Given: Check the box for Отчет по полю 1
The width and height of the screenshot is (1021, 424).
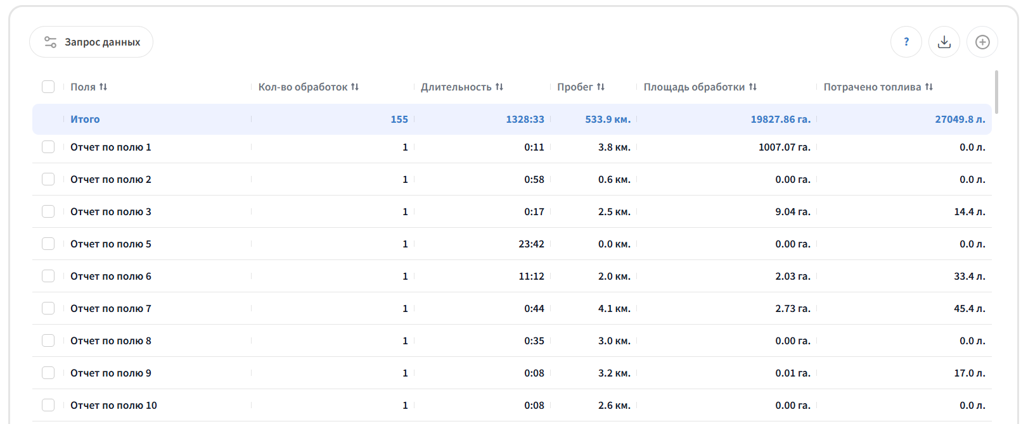Looking at the screenshot, I should [x=48, y=147].
